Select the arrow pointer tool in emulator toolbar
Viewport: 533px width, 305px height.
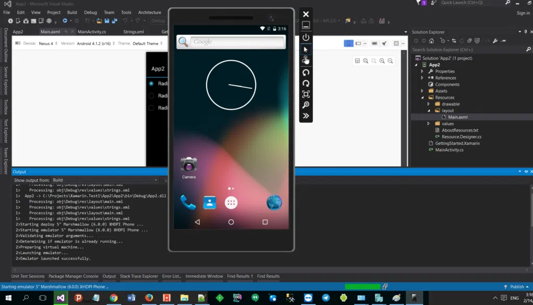point(306,49)
